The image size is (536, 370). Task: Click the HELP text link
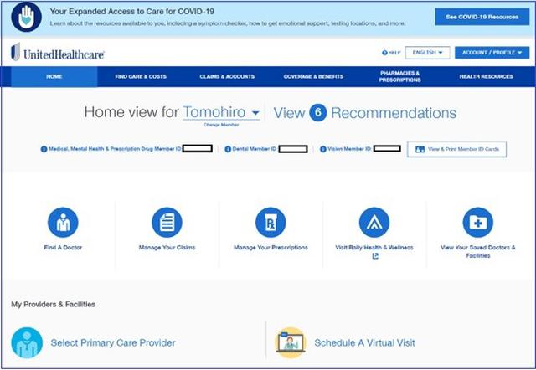(394, 53)
